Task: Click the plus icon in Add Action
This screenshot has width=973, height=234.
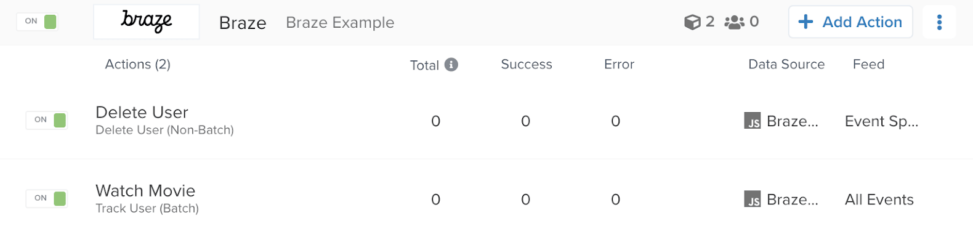Action: pyautogui.click(x=805, y=22)
